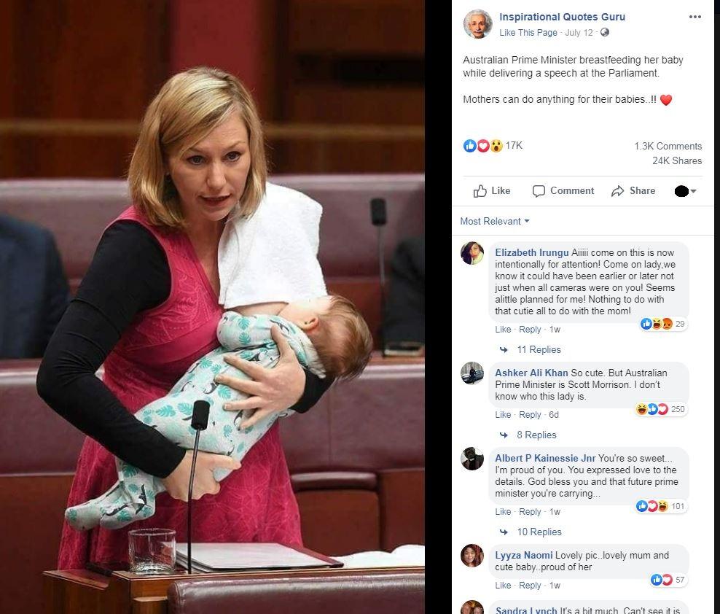This screenshot has height=614, width=720.
Task: Expand the 11 Replies thread
Action: 539,350
